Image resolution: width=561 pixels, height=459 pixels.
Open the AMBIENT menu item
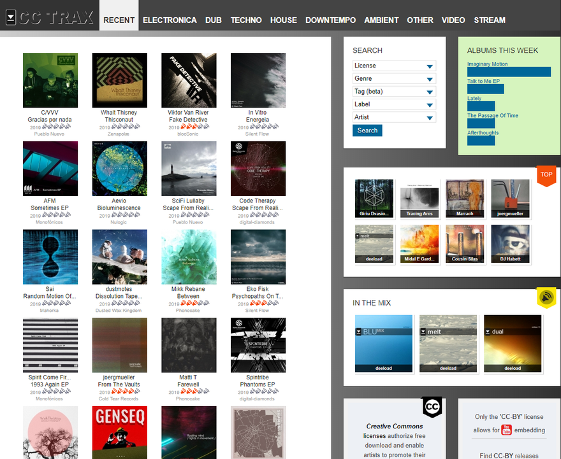(381, 20)
